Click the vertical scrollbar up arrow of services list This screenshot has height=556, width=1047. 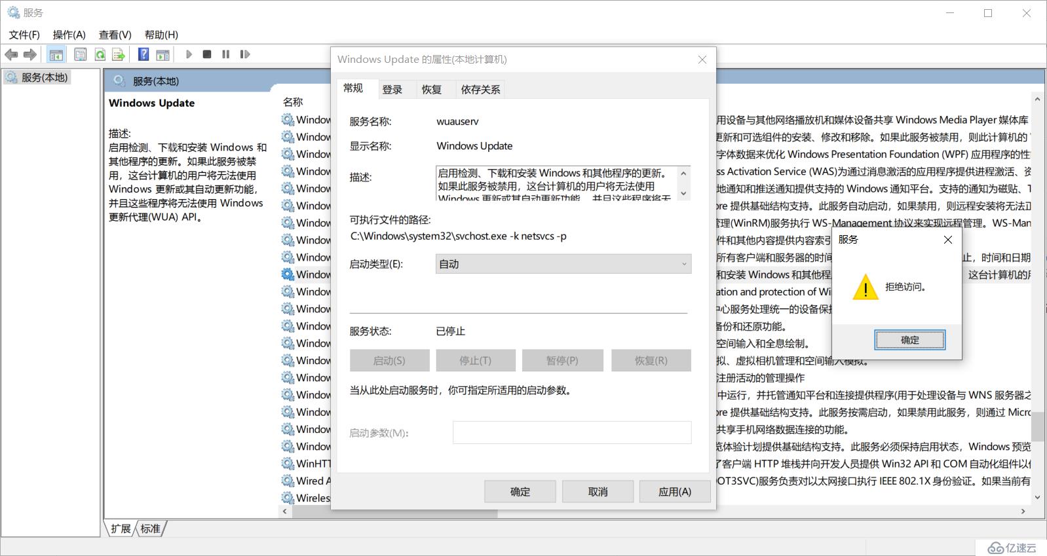1037,100
